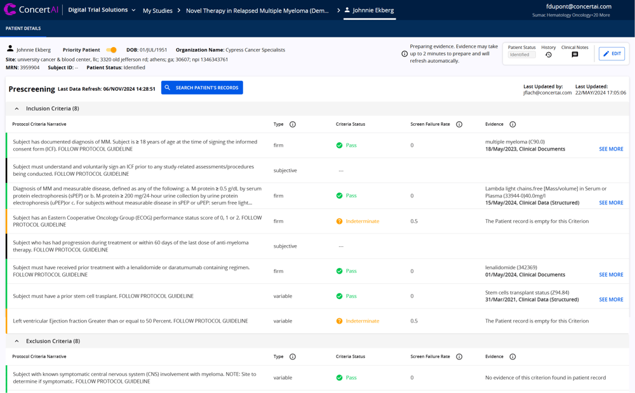Click Search Patient's Records button
Screen dimensions: 635x393
pyautogui.click(x=202, y=88)
